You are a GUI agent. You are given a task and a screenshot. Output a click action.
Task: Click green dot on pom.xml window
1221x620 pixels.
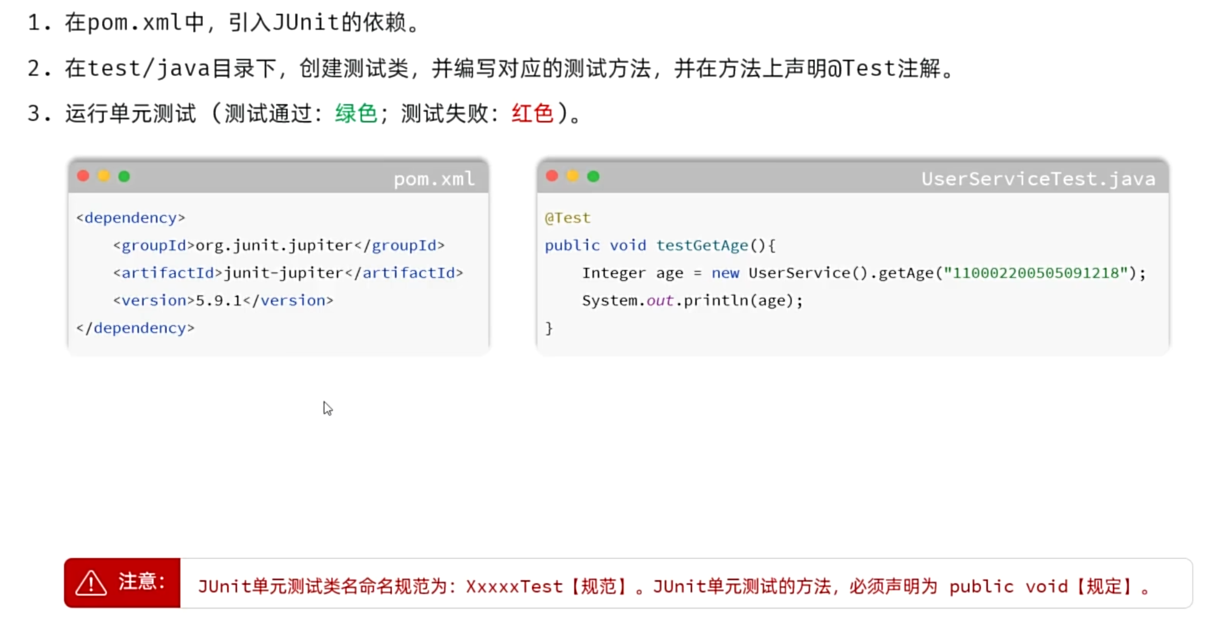coord(124,176)
